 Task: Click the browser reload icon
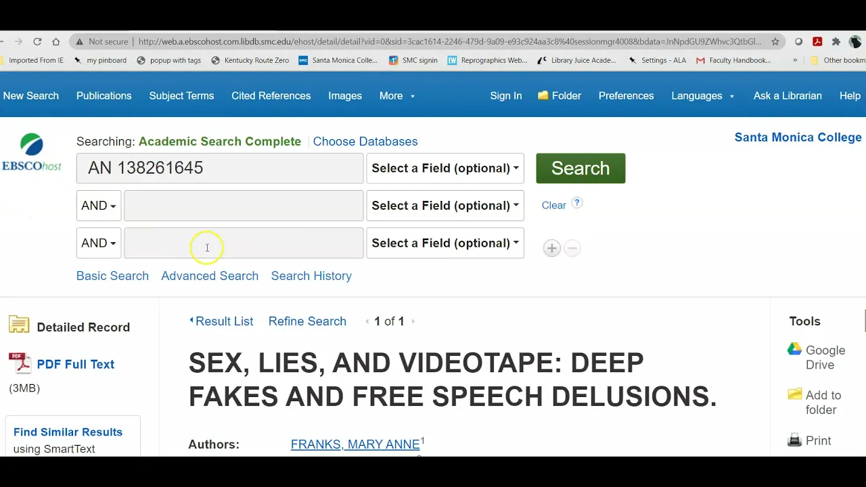pos(37,41)
